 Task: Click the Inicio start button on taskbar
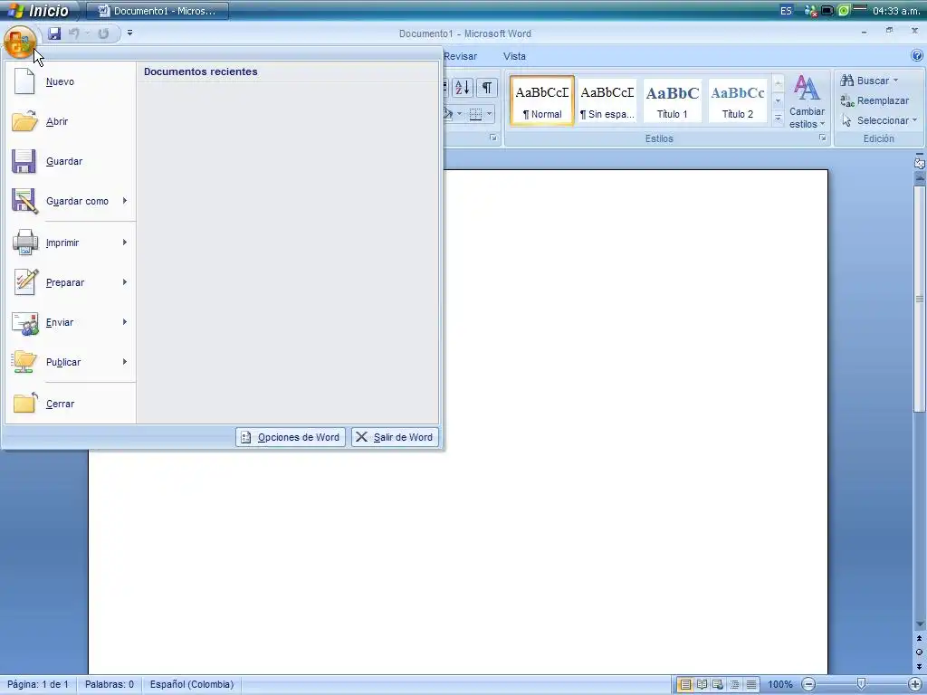(x=40, y=10)
